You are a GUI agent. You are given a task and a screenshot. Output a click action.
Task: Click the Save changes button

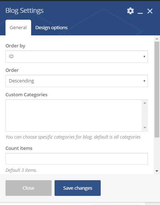click(78, 188)
